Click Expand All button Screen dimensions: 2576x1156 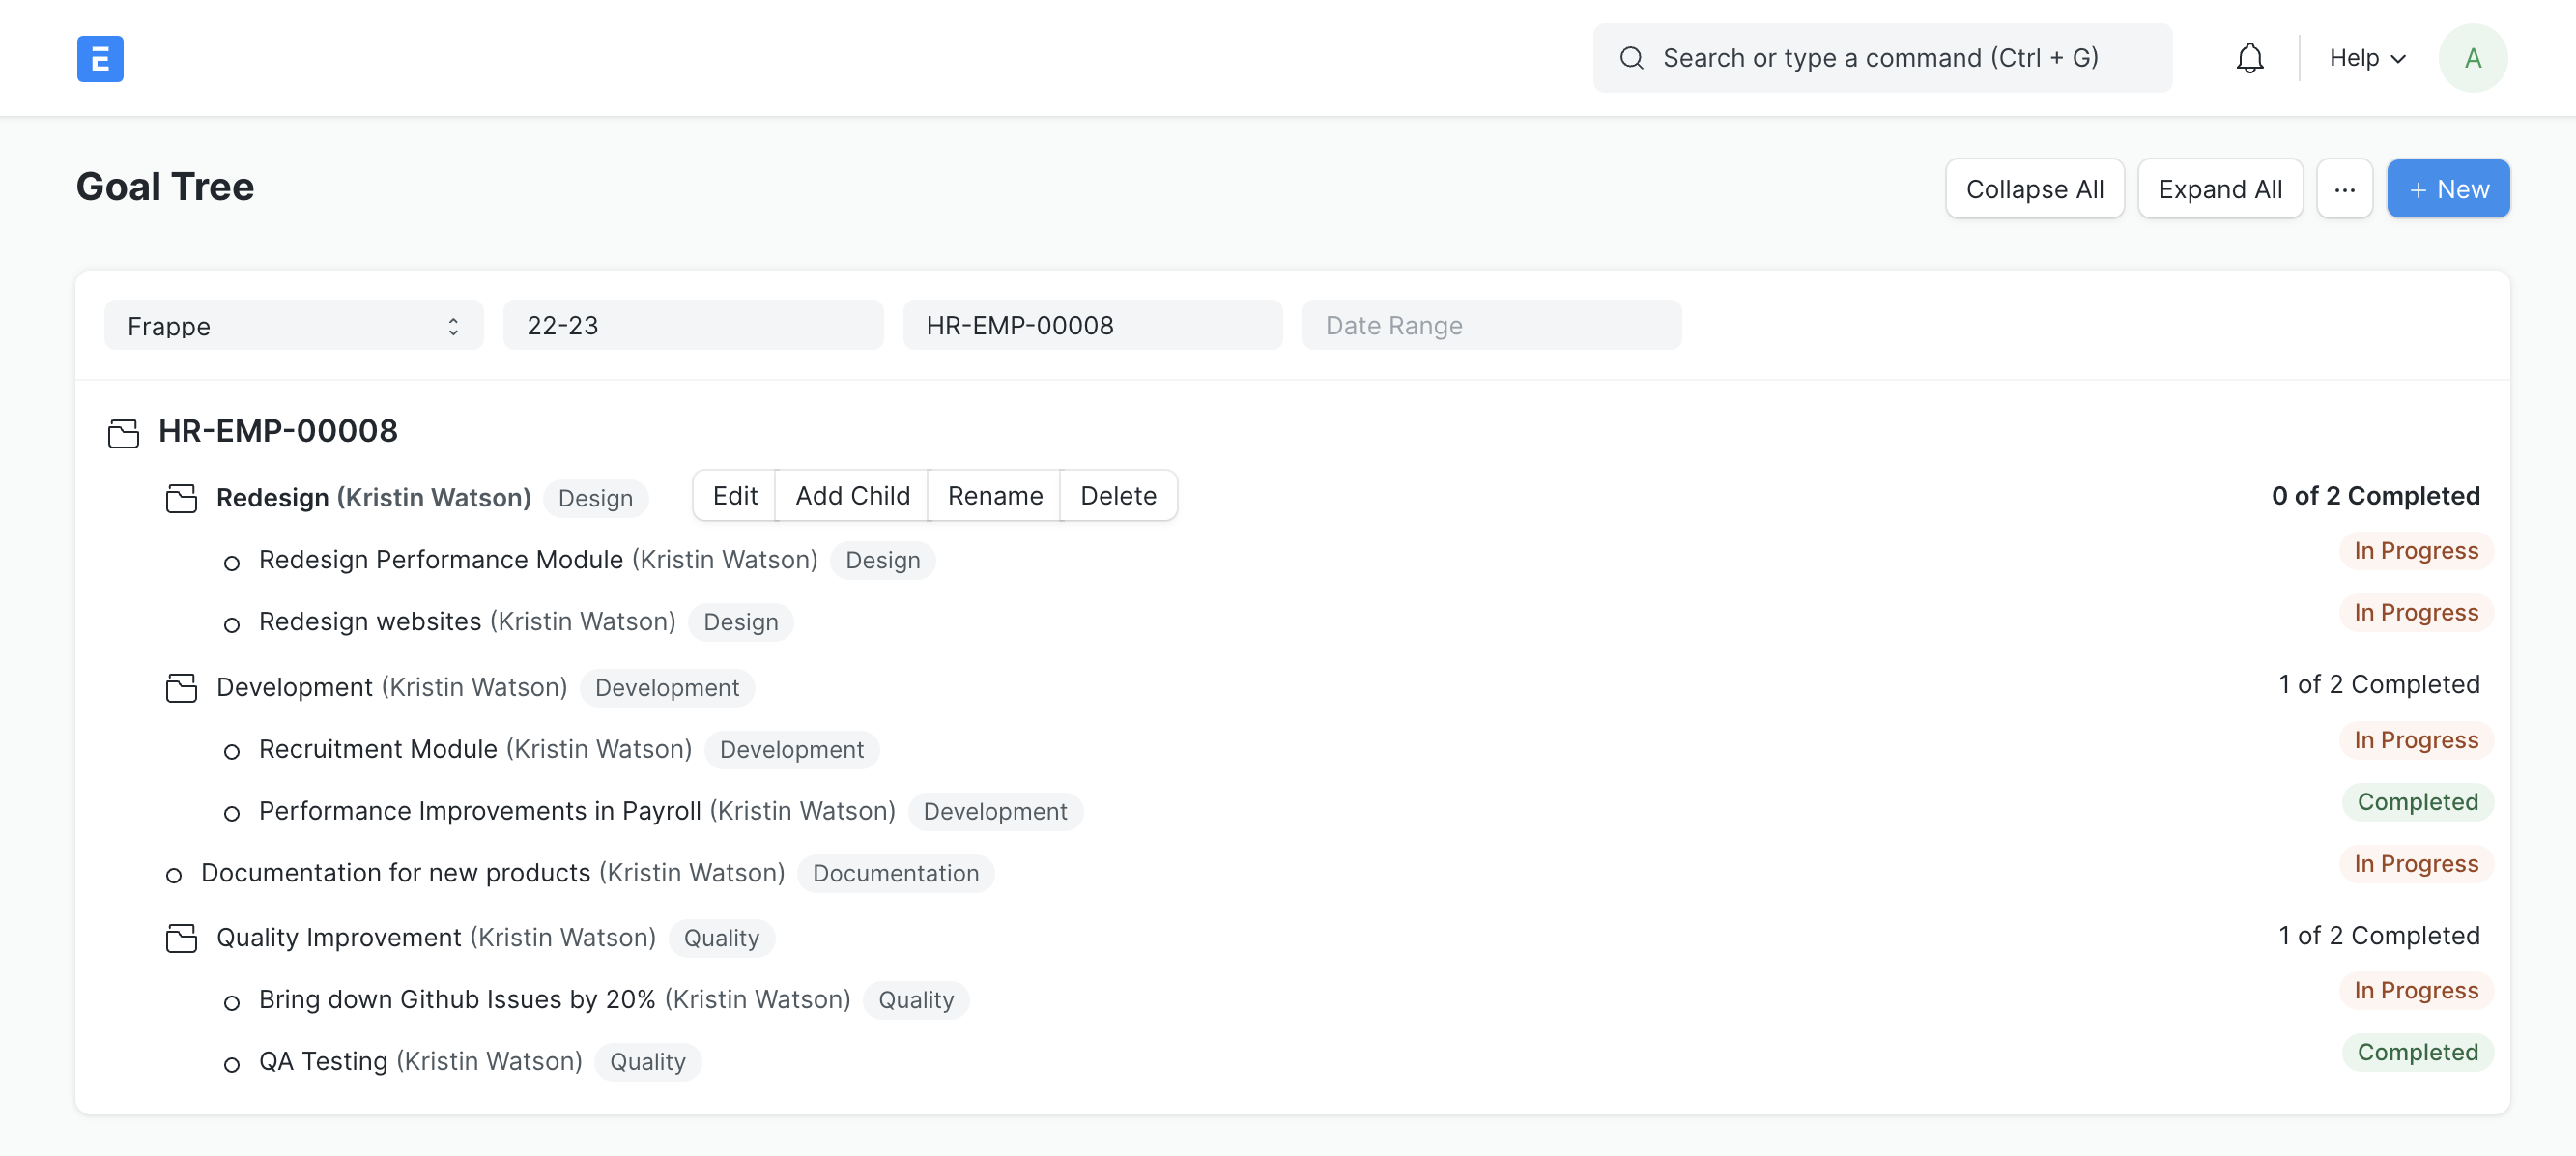[x=2219, y=189]
